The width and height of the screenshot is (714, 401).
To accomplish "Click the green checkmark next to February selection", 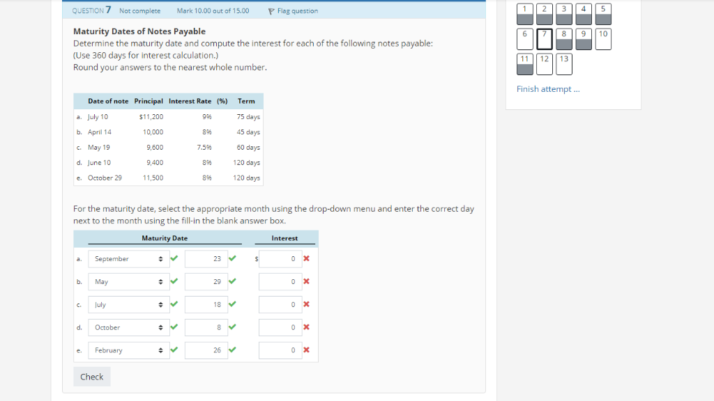I will (174, 350).
